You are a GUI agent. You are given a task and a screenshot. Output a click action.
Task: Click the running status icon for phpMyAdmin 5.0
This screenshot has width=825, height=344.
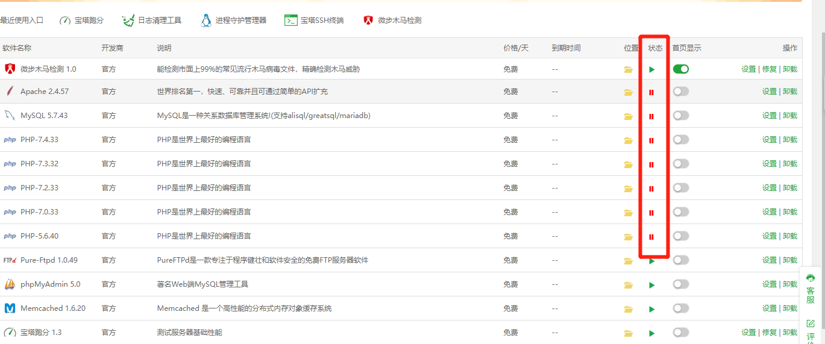[x=651, y=285]
